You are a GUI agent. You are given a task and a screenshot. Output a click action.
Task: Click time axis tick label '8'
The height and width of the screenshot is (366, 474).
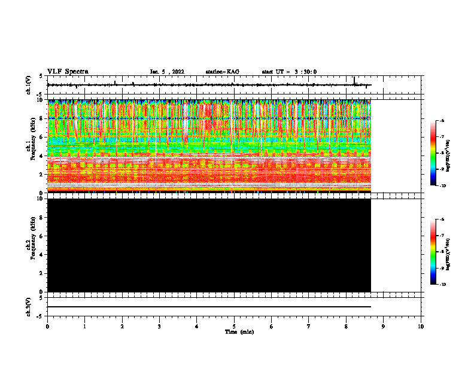tap(346, 327)
